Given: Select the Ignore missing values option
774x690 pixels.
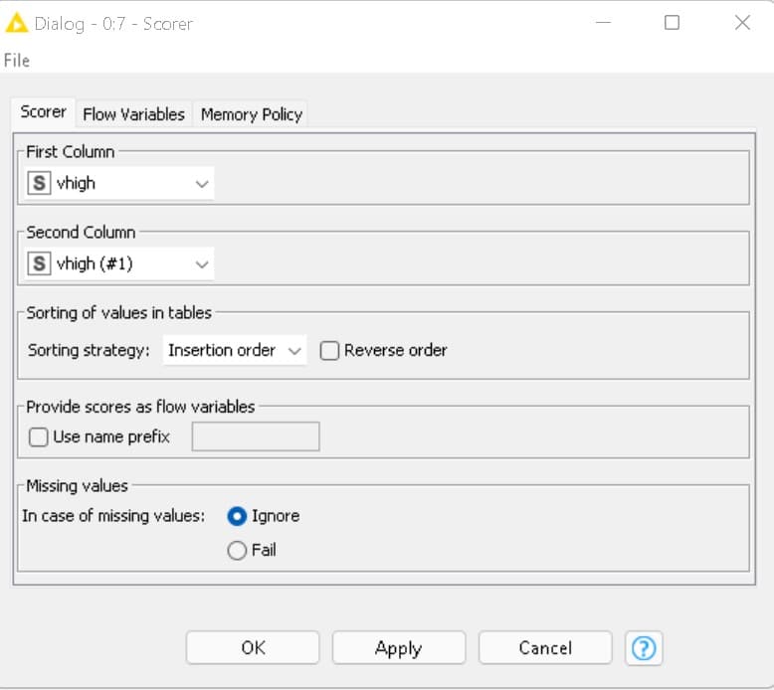Looking at the screenshot, I should pos(237,516).
